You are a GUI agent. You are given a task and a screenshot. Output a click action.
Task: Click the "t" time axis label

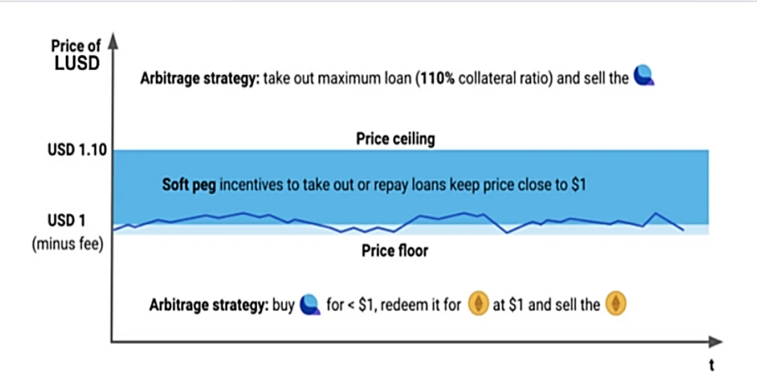pos(711,365)
